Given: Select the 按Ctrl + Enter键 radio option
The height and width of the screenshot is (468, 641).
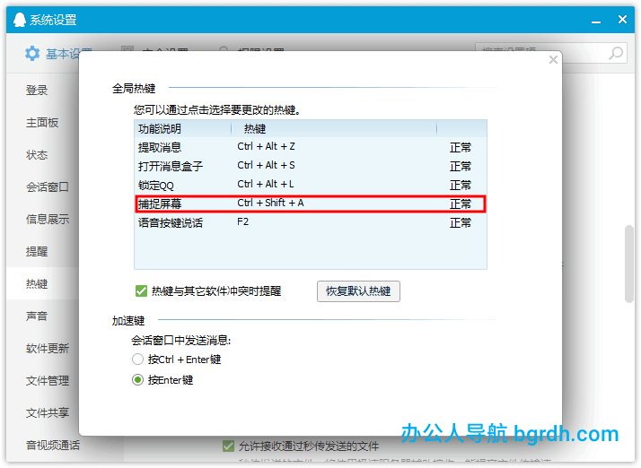Looking at the screenshot, I should pos(137,360).
